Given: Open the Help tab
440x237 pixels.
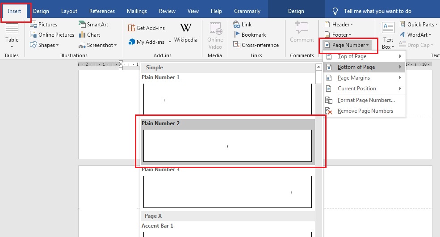Looking at the screenshot, I should 216,11.
